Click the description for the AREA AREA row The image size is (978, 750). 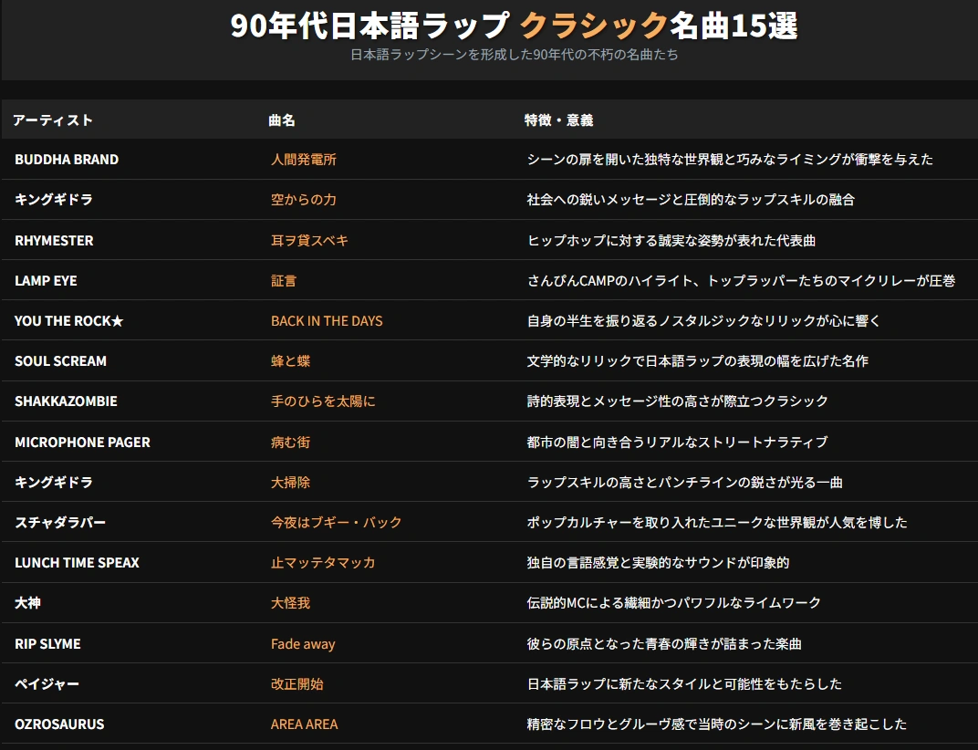coord(717,724)
